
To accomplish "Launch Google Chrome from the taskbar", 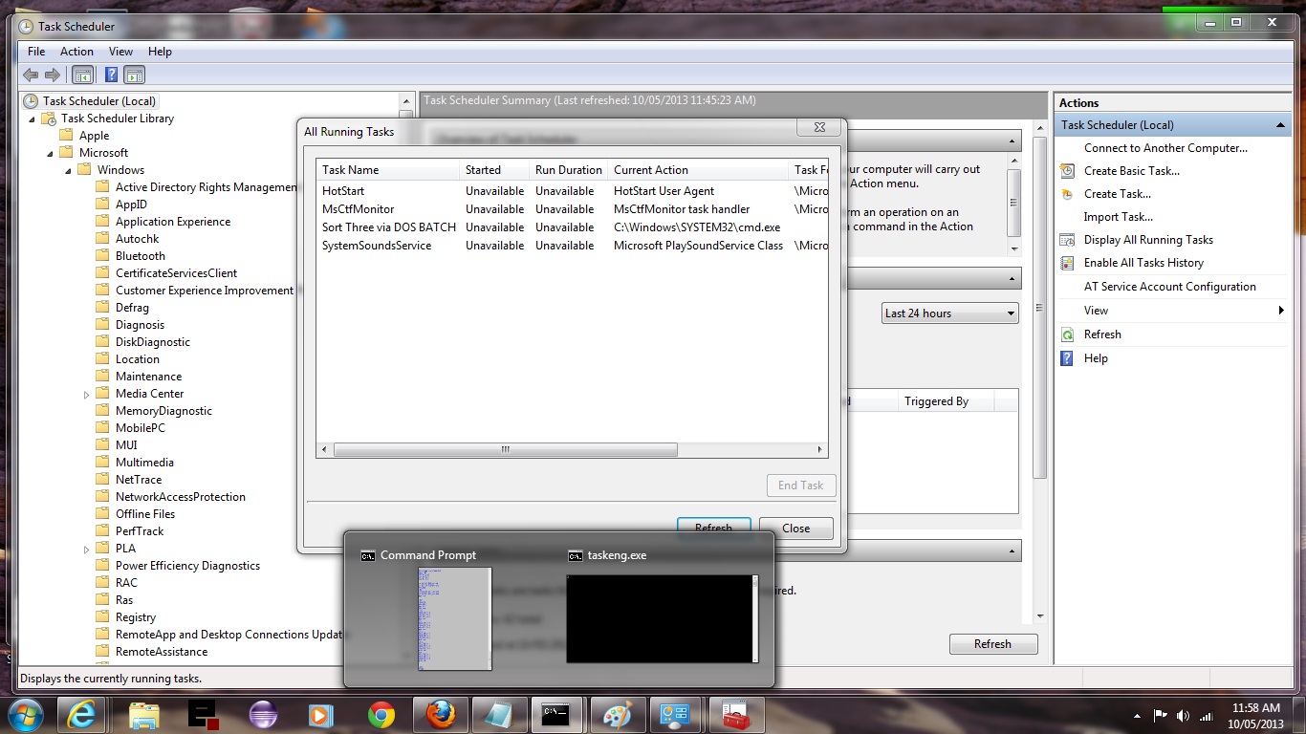I will pyautogui.click(x=381, y=714).
